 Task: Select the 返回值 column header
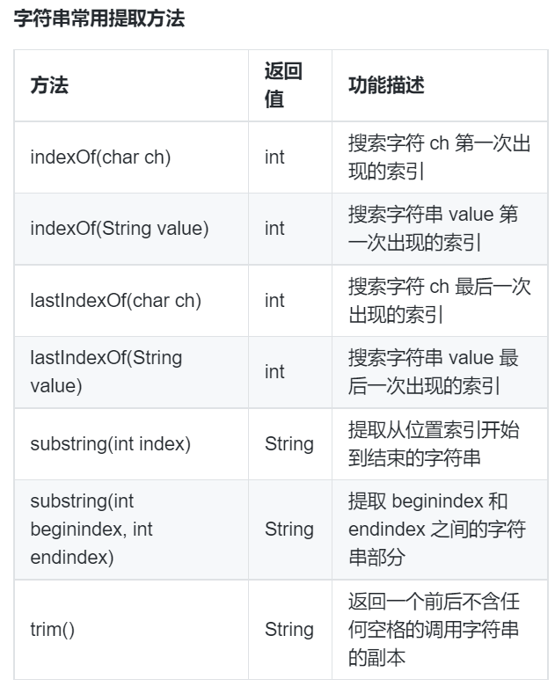283,85
